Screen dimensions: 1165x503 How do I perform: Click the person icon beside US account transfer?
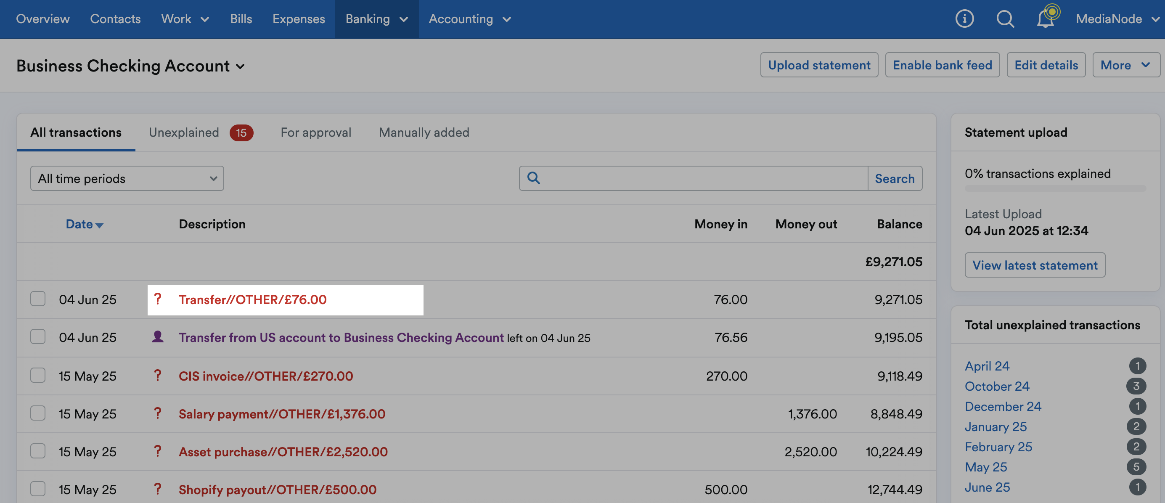tap(157, 336)
